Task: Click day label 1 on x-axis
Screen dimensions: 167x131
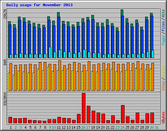Action: tap(11, 127)
